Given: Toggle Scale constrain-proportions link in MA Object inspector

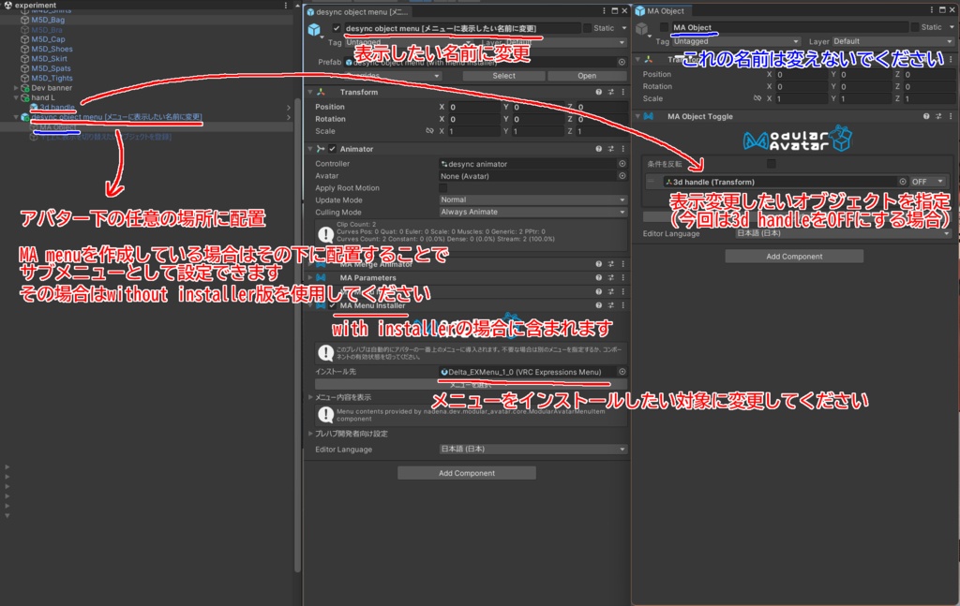Looking at the screenshot, I should coord(757,98).
